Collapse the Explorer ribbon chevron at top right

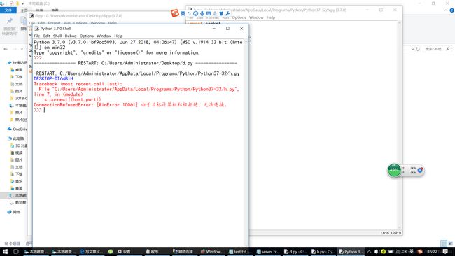click(446, 10)
